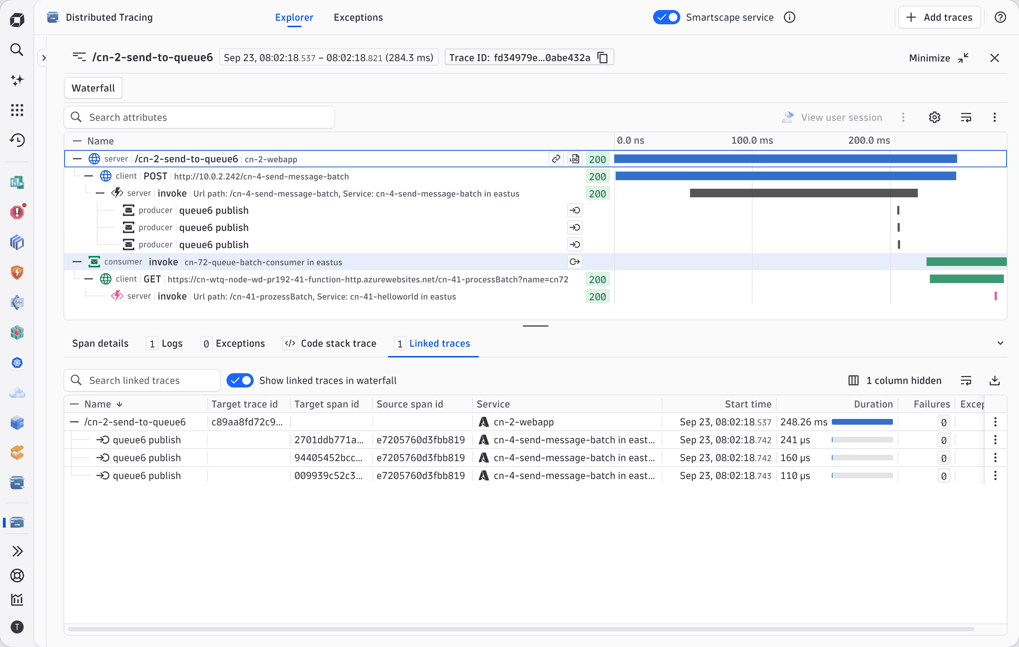Collapse the client POST span node
The width and height of the screenshot is (1019, 647).
click(89, 176)
